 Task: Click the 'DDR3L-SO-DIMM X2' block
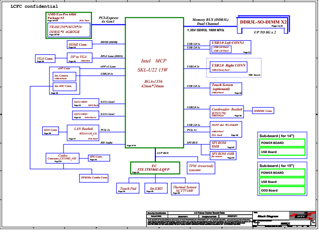pos(263,25)
